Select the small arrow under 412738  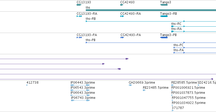click(x=27, y=85)
